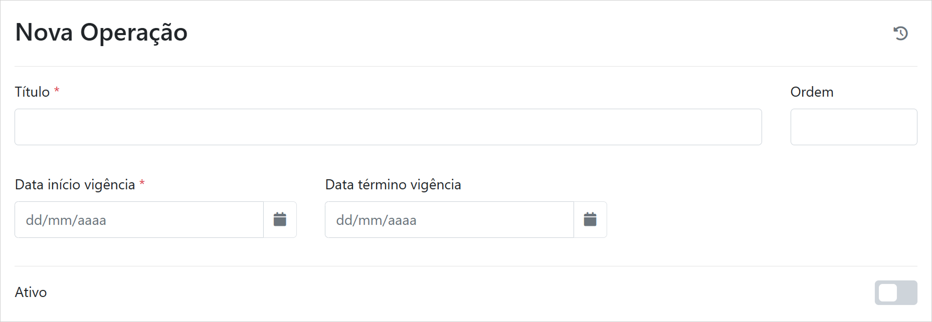Click into the Ordem input box

(x=853, y=127)
